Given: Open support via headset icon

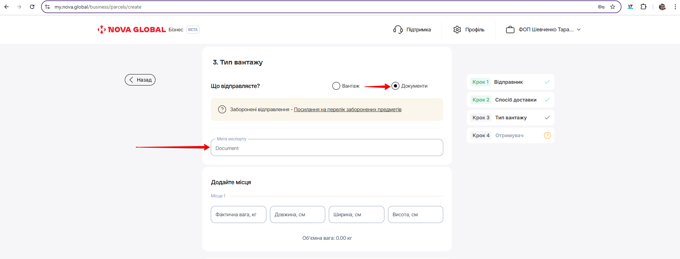Looking at the screenshot, I should pyautogui.click(x=398, y=30).
